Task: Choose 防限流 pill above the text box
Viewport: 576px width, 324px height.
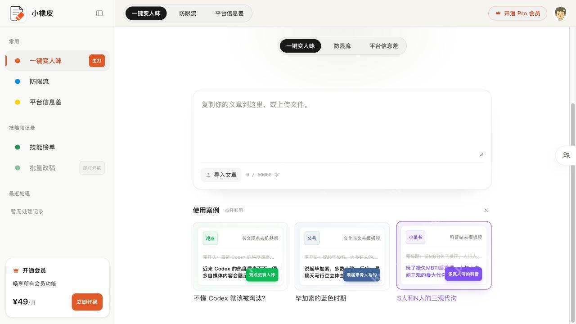Action: point(342,46)
